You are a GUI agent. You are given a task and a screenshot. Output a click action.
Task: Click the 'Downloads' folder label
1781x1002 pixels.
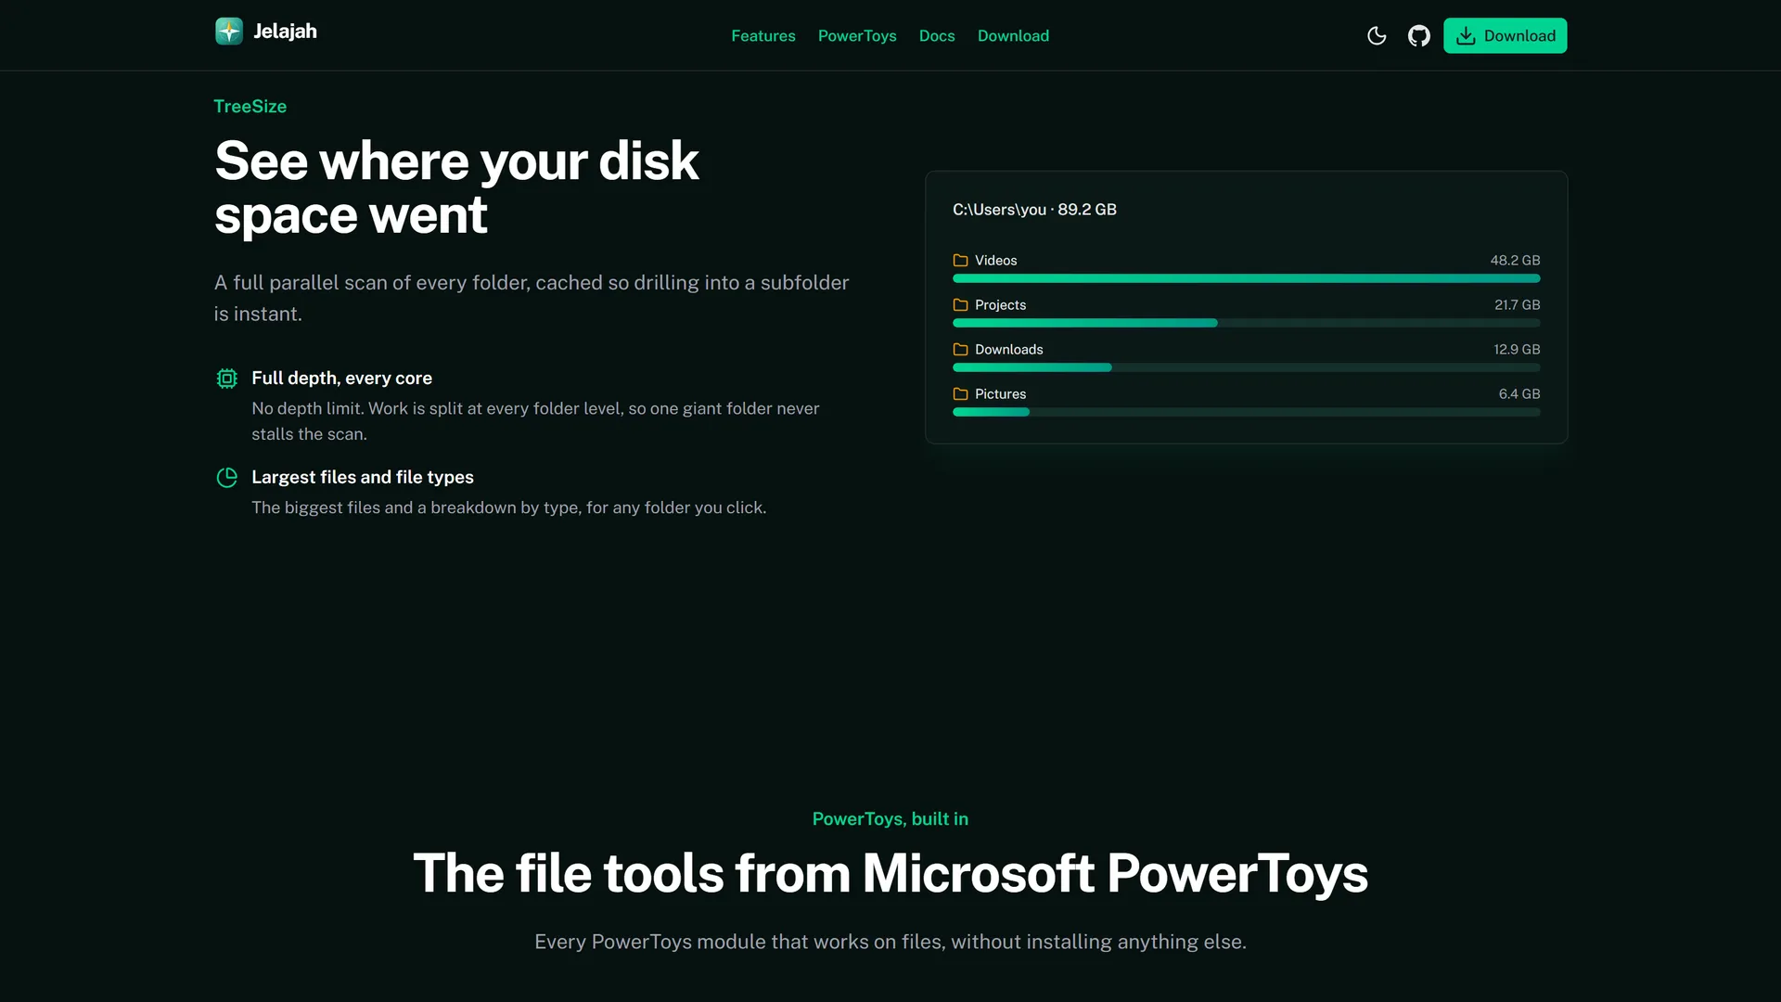pos(1008,350)
